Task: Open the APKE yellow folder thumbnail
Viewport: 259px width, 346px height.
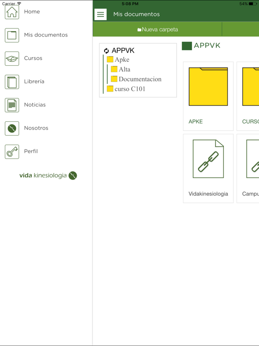Action: [208, 86]
